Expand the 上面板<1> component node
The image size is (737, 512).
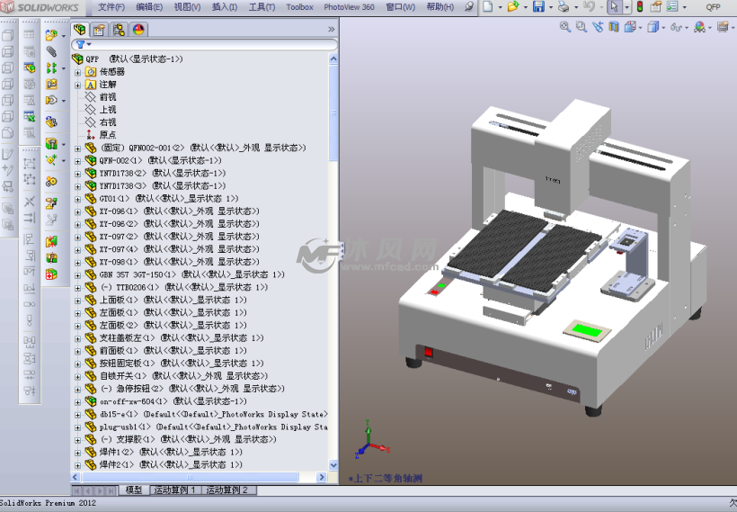tap(78, 301)
